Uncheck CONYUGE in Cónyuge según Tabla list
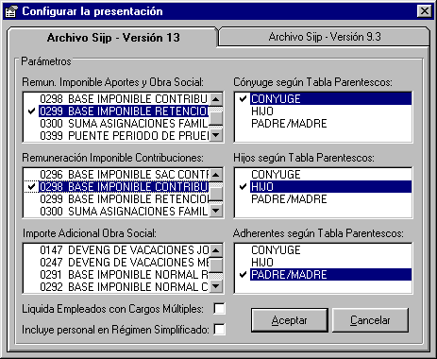This screenshot has height=359, width=437. pyautogui.click(x=324, y=99)
